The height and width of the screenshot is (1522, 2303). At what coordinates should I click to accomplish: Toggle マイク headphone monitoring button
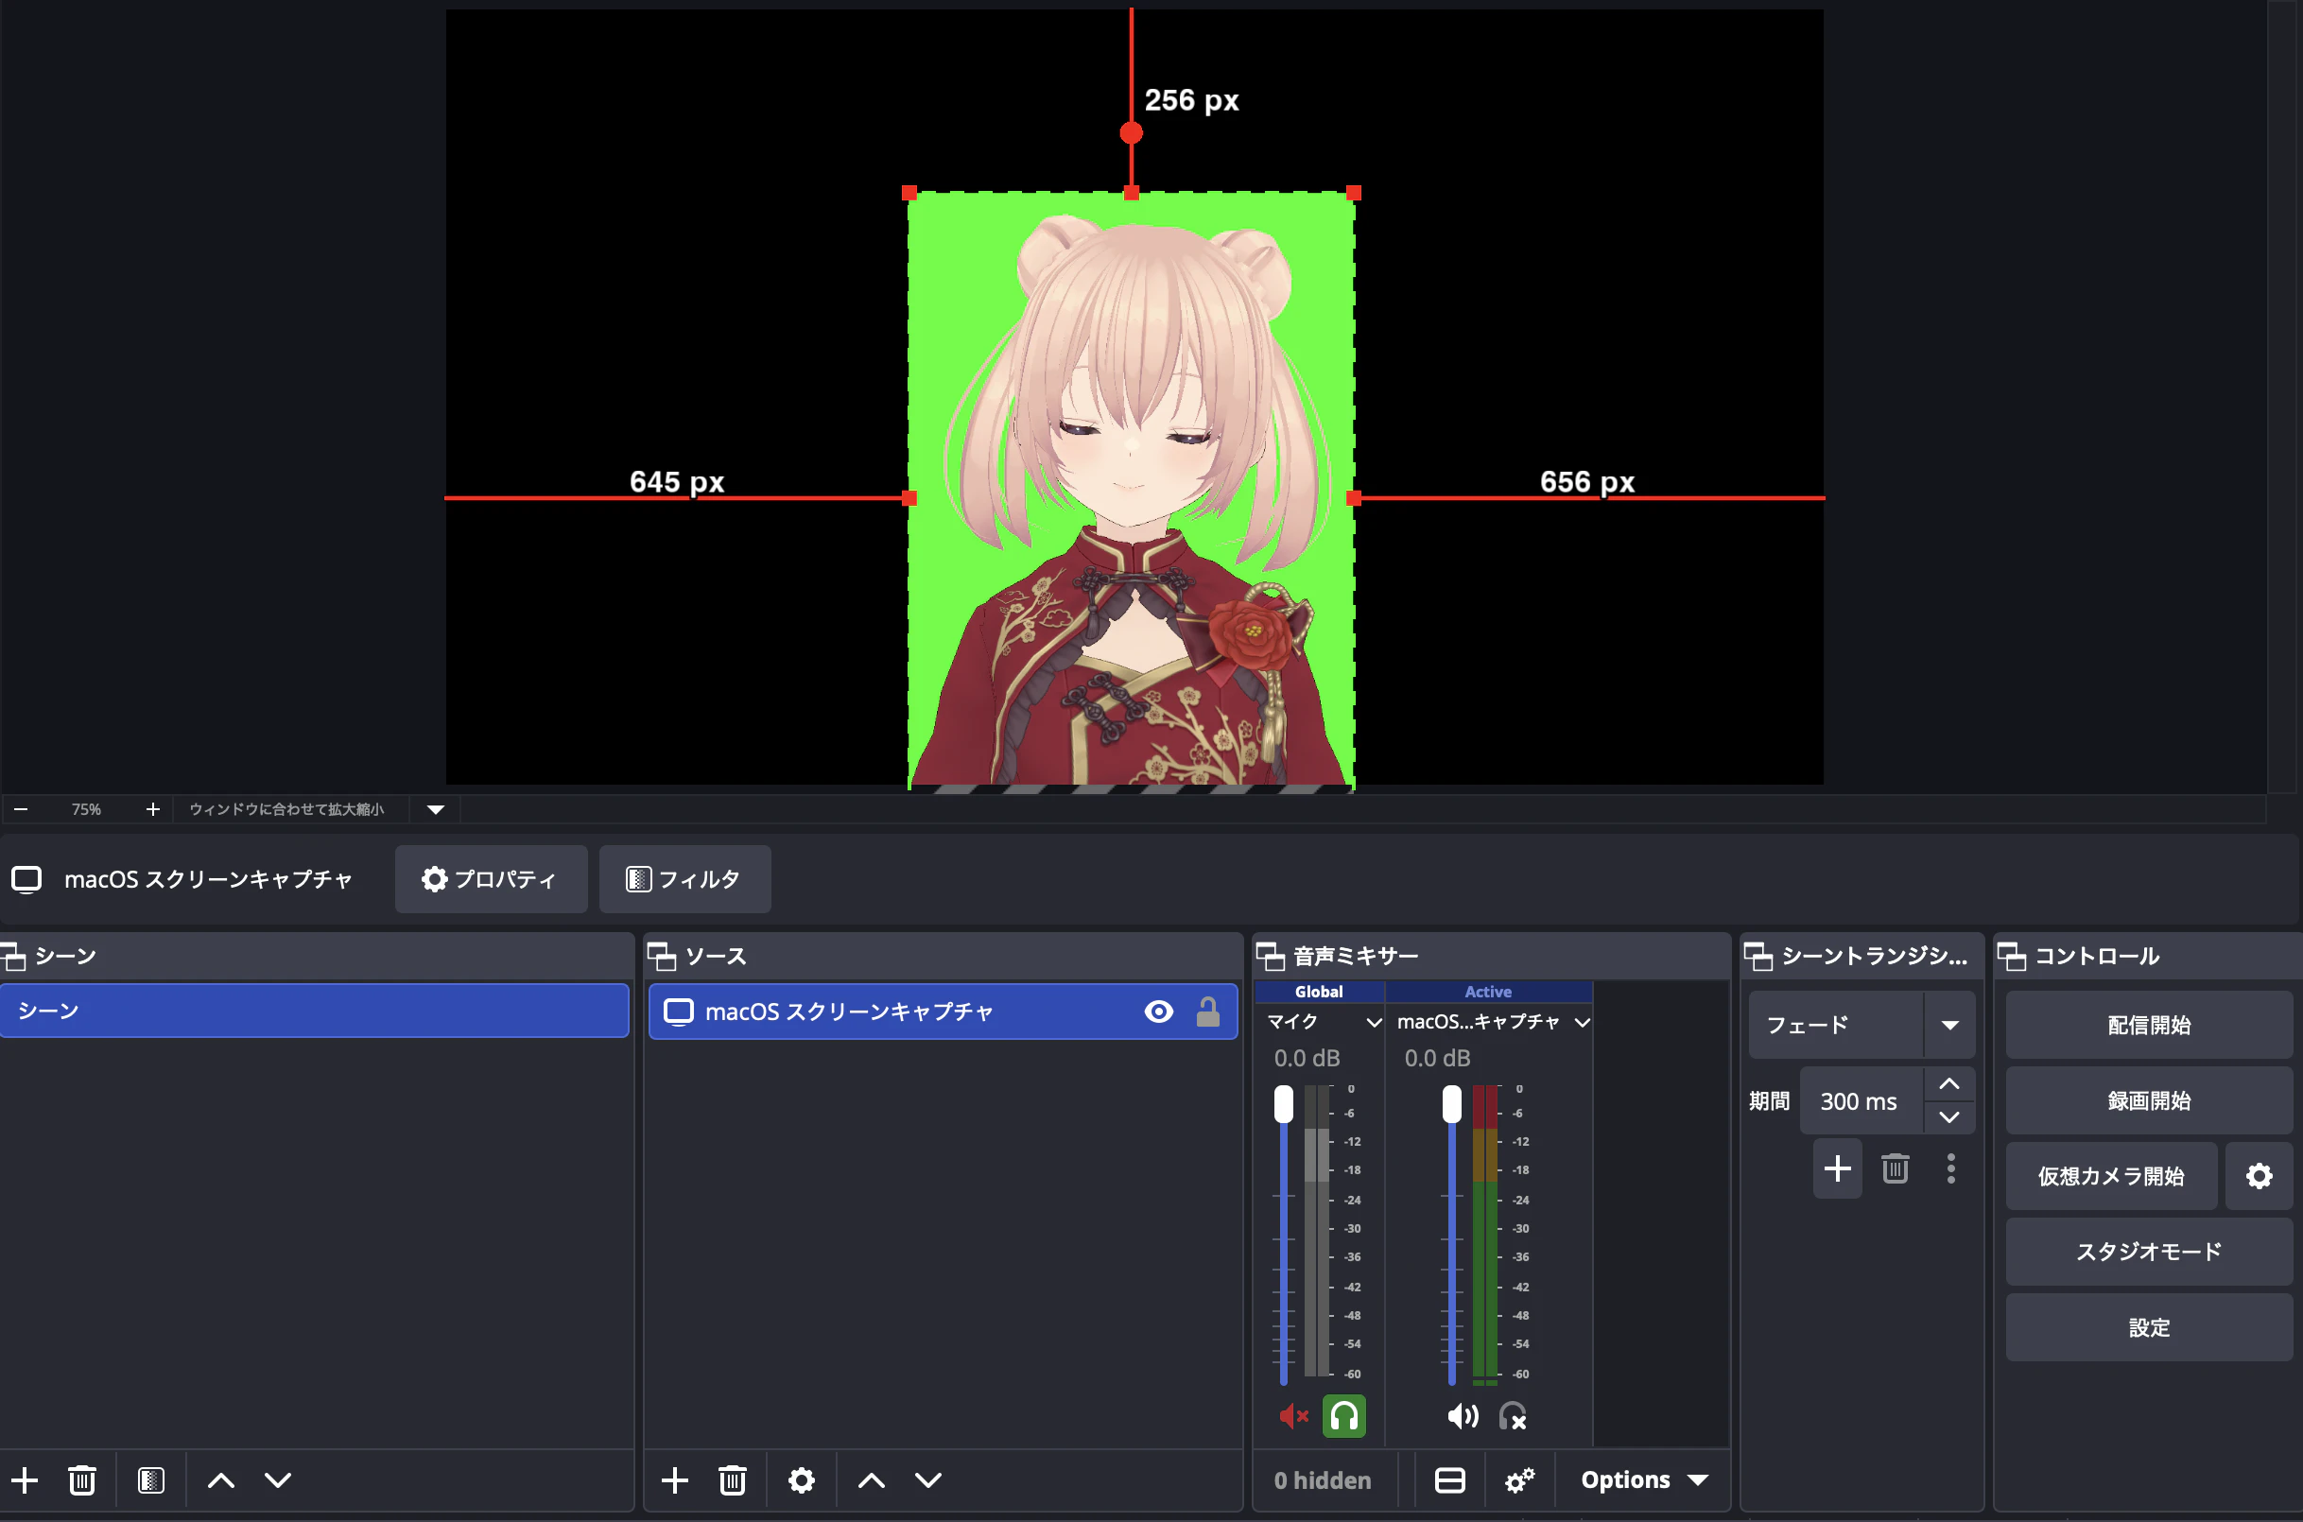coord(1344,1416)
